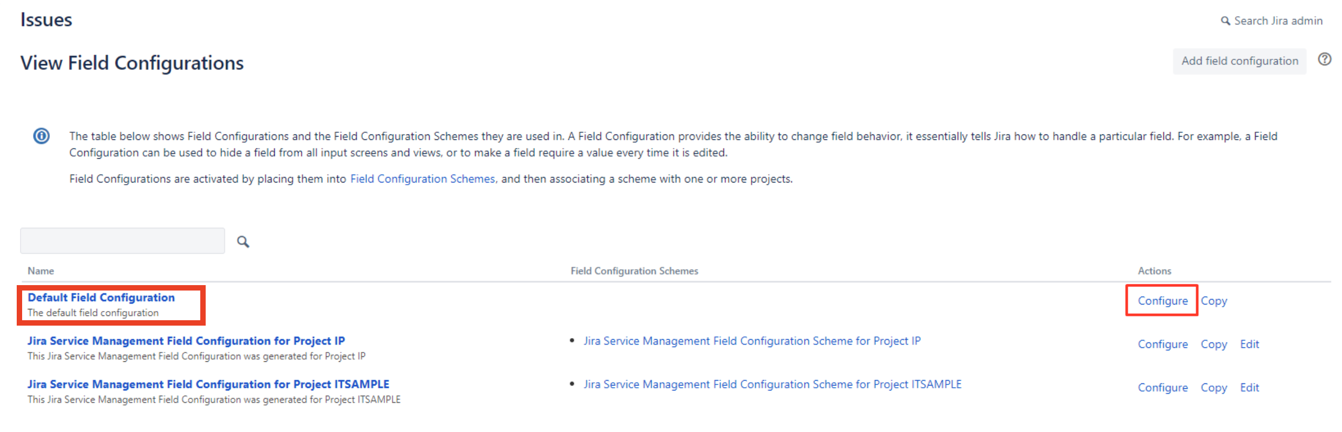The width and height of the screenshot is (1342, 432).
Task: Open Field Configuration Scheme for Project IP
Action: [x=751, y=341]
